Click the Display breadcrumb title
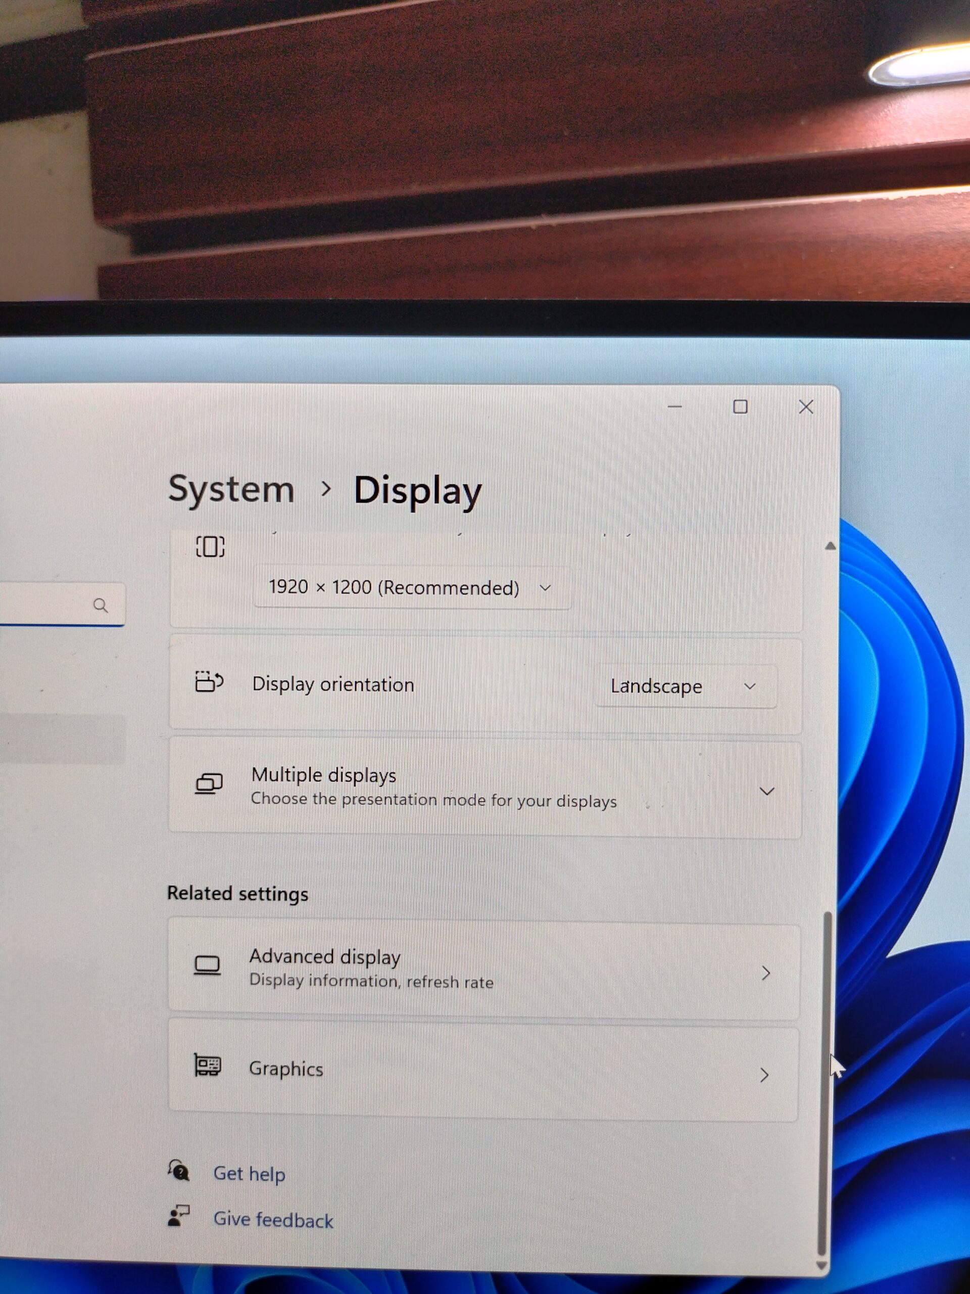 tap(417, 490)
